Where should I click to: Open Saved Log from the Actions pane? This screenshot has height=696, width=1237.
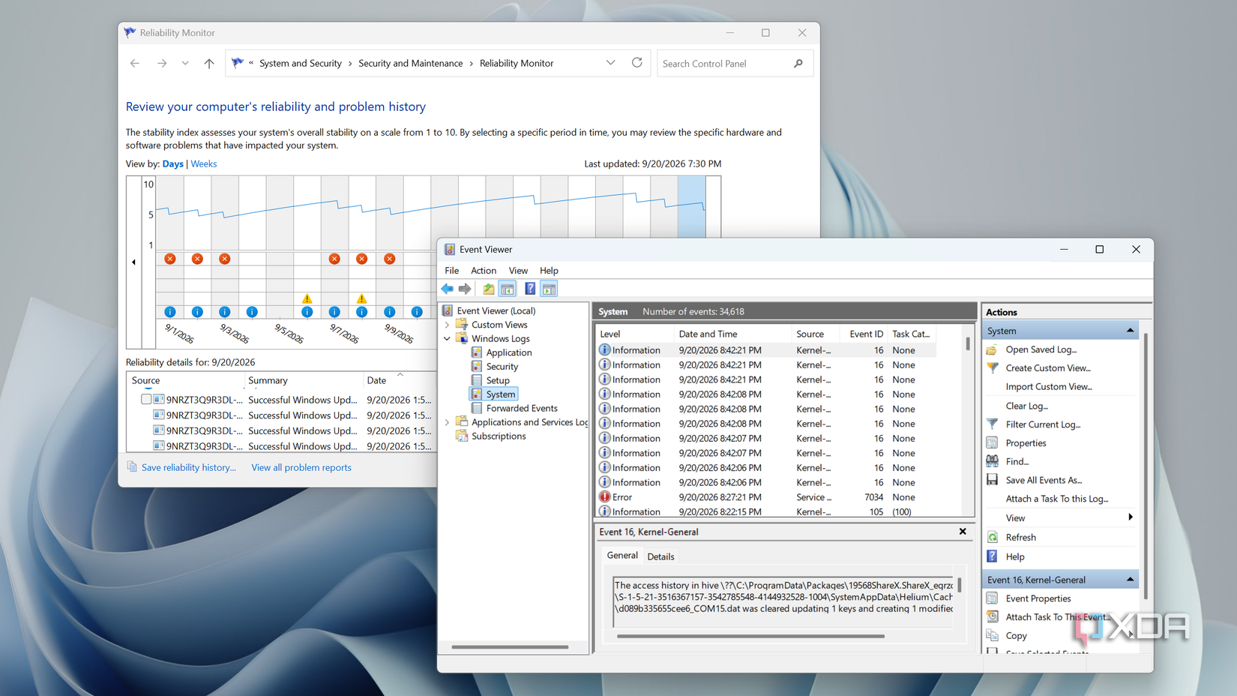(x=1041, y=349)
